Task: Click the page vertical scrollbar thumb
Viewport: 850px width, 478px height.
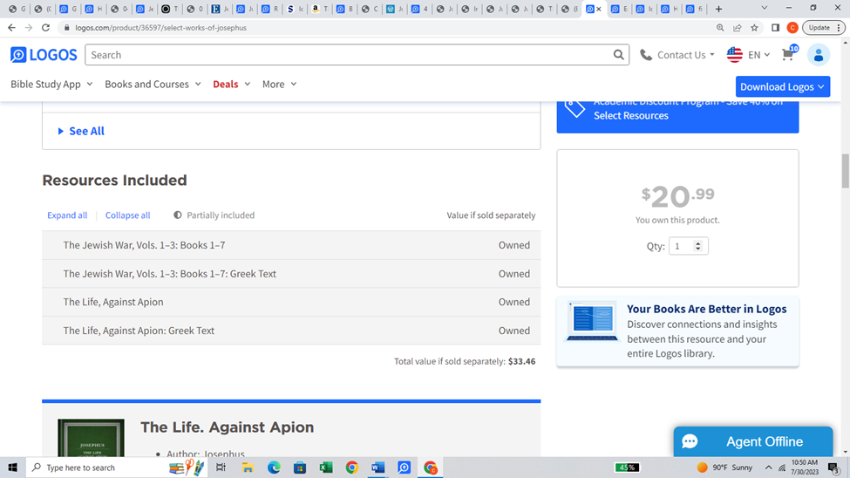Action: click(845, 171)
